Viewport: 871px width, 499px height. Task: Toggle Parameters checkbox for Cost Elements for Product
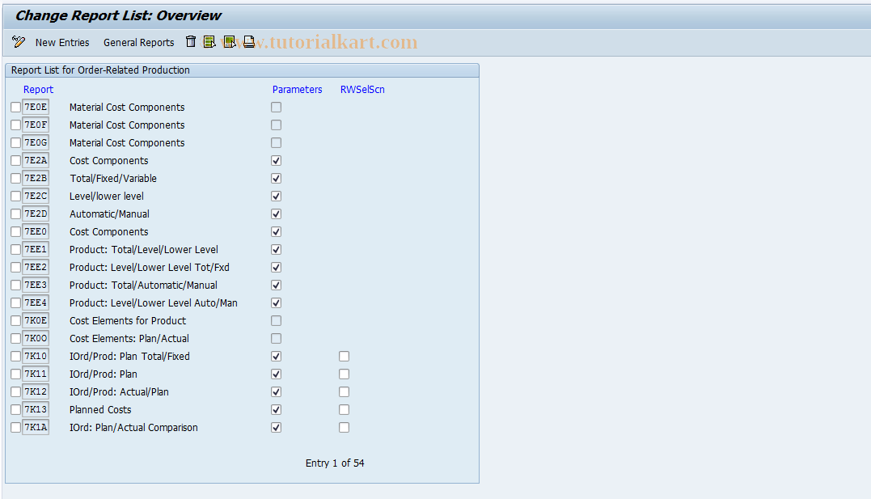276,320
